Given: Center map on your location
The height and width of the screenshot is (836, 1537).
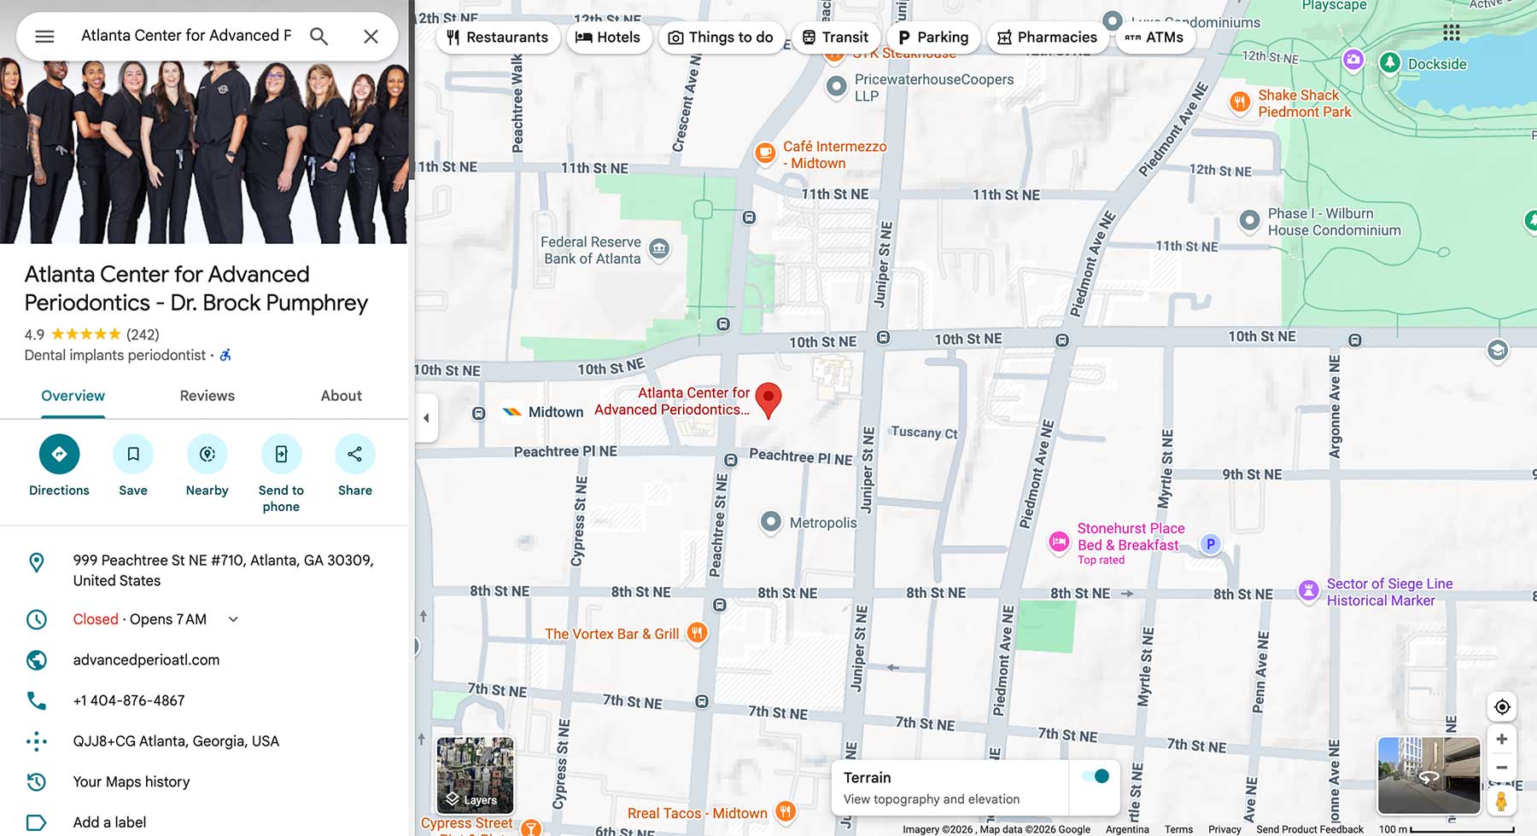Looking at the screenshot, I should [x=1501, y=706].
